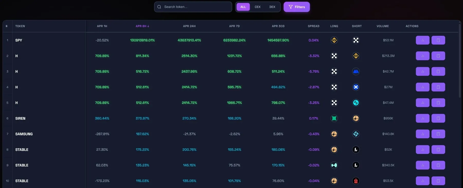Click the Binance long exchange icon for SPY
This screenshot has width=463, height=188.
334,40
